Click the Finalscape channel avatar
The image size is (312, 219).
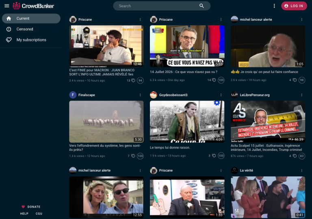[73, 95]
